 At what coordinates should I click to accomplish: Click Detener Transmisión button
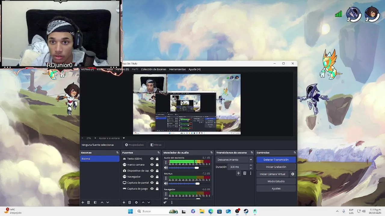276,160
